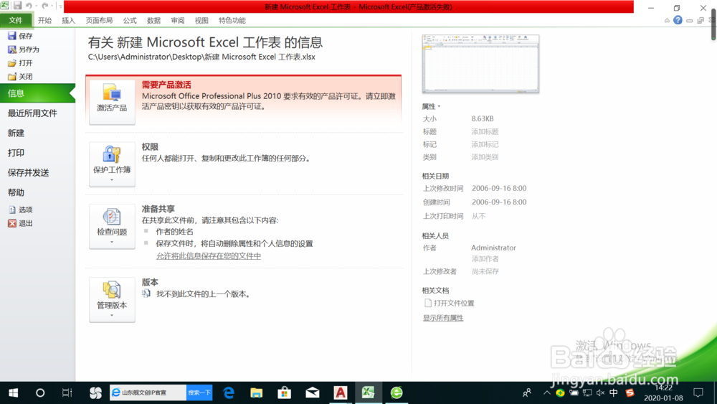
Task: Switch to the 数据 (Data) tab
Action: (153, 20)
